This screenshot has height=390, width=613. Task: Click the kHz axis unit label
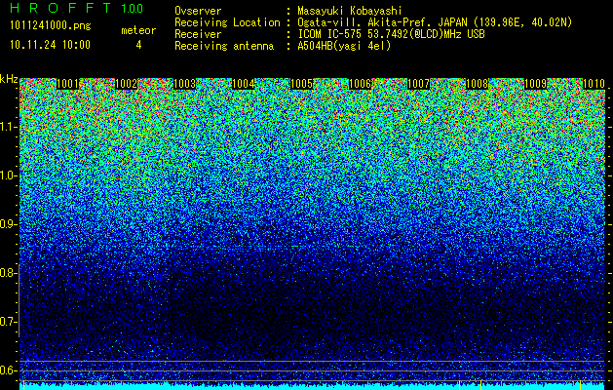click(x=9, y=79)
